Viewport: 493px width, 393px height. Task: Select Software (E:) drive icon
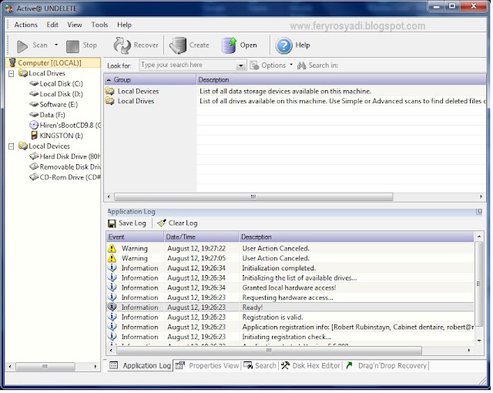[34, 105]
